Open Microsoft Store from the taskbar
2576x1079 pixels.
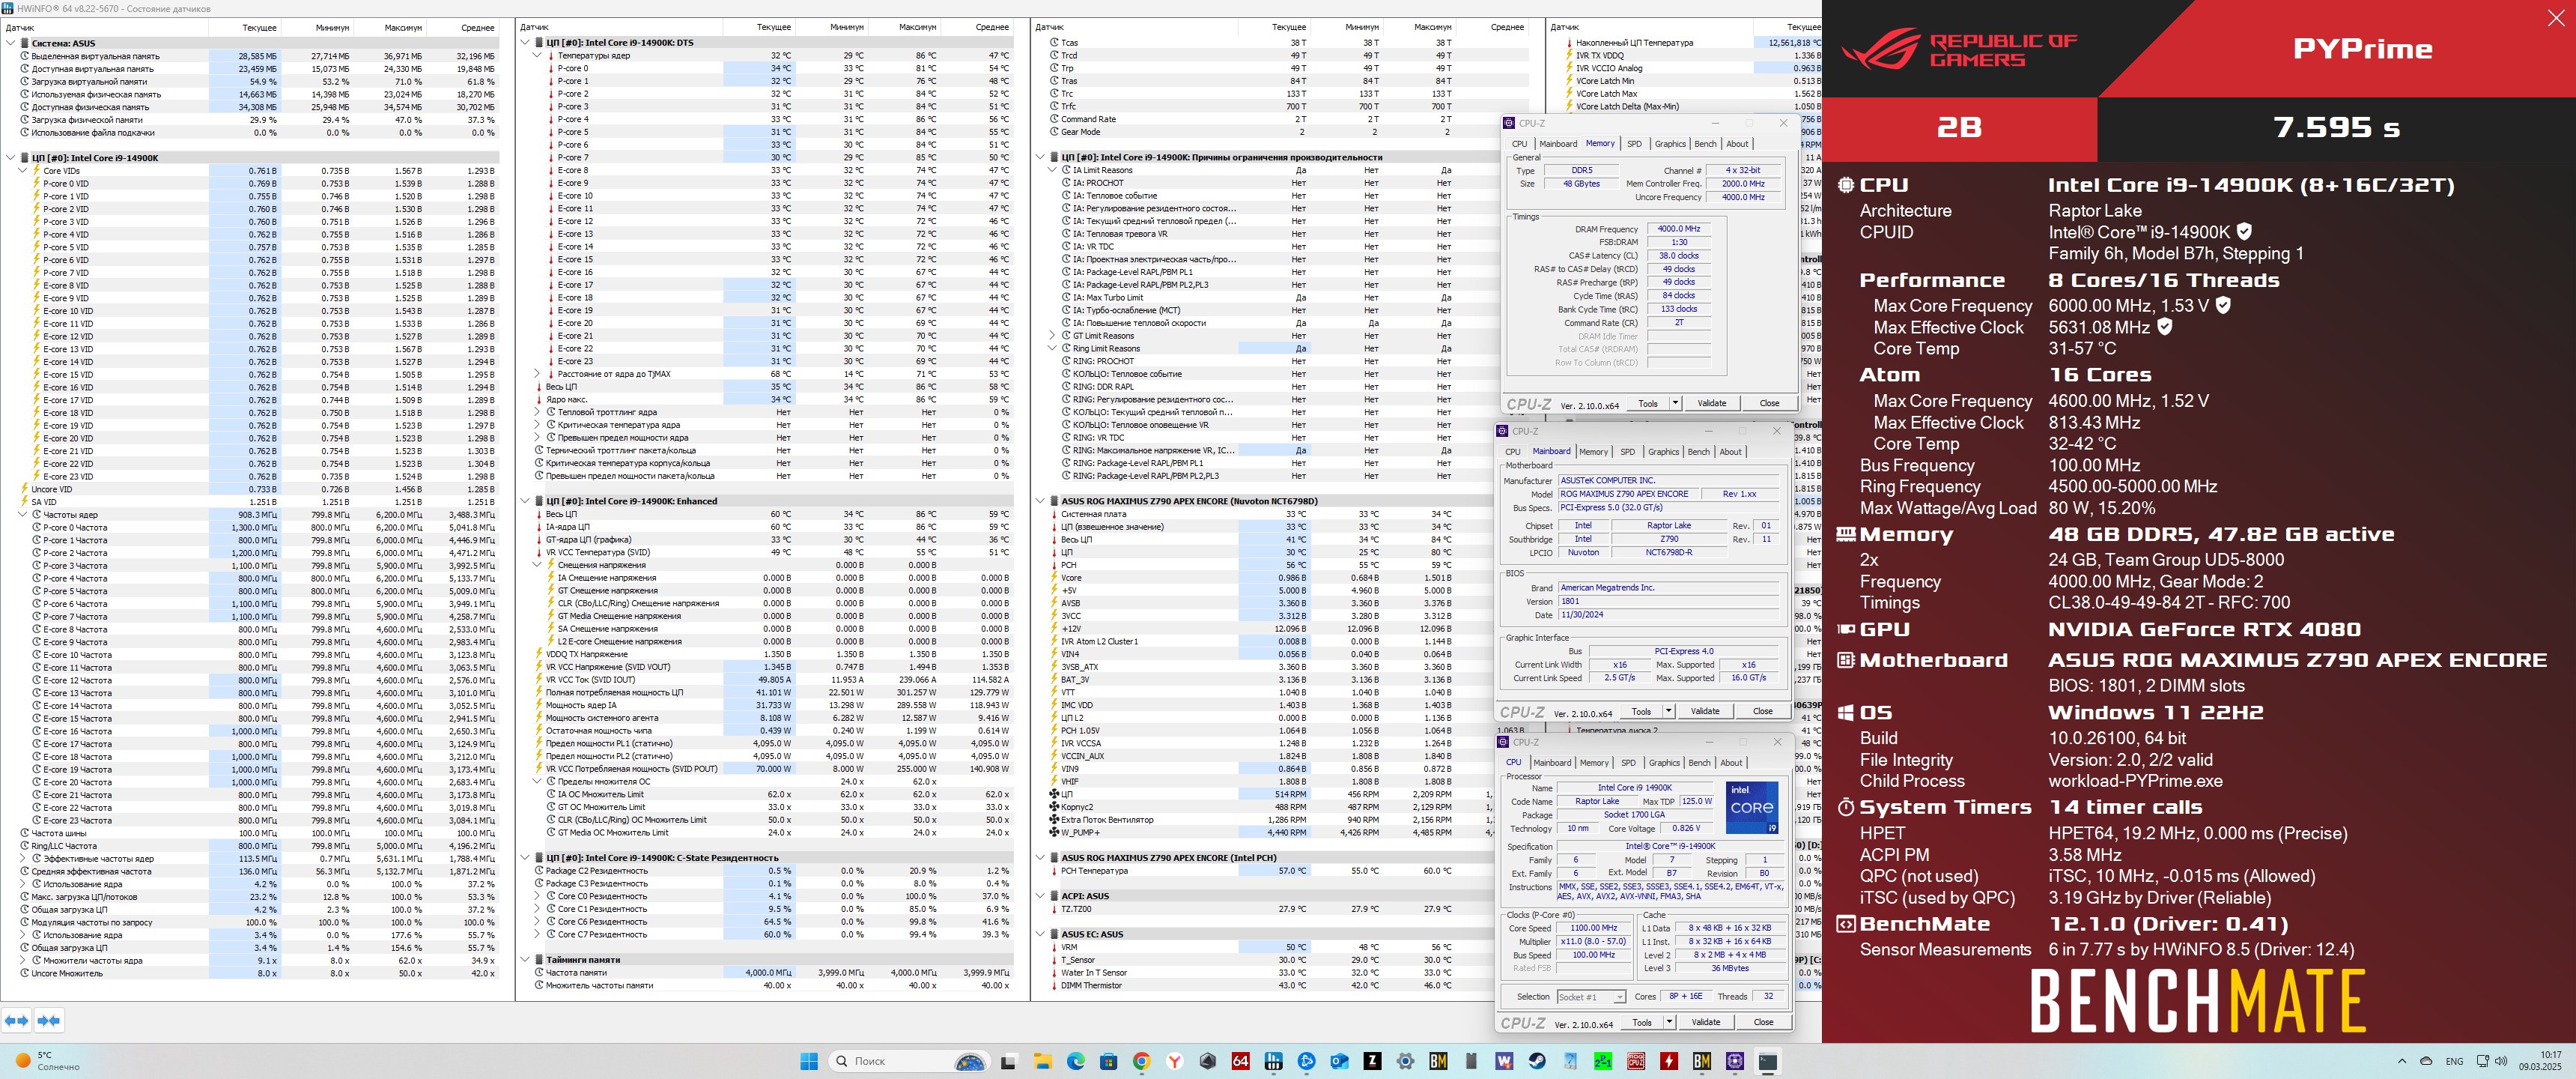click(1108, 1061)
